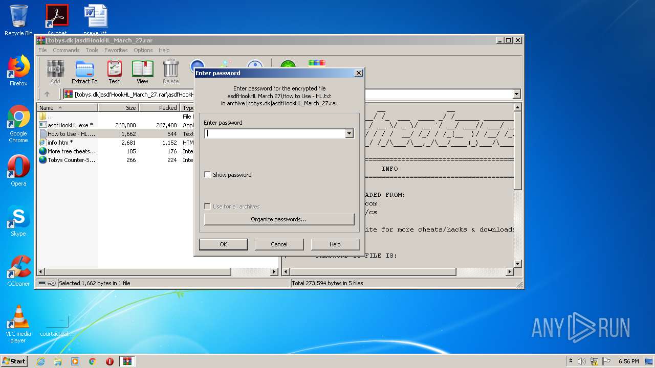Open the Options menu
Image resolution: width=655 pixels, height=368 pixels.
143,50
